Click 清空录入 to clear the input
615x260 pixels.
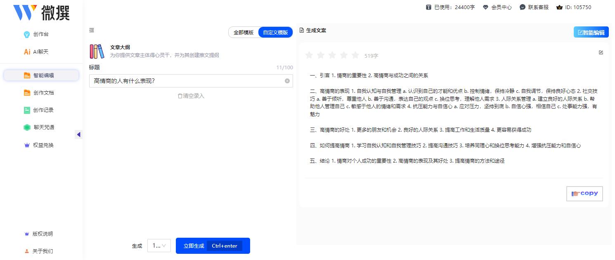191,95
